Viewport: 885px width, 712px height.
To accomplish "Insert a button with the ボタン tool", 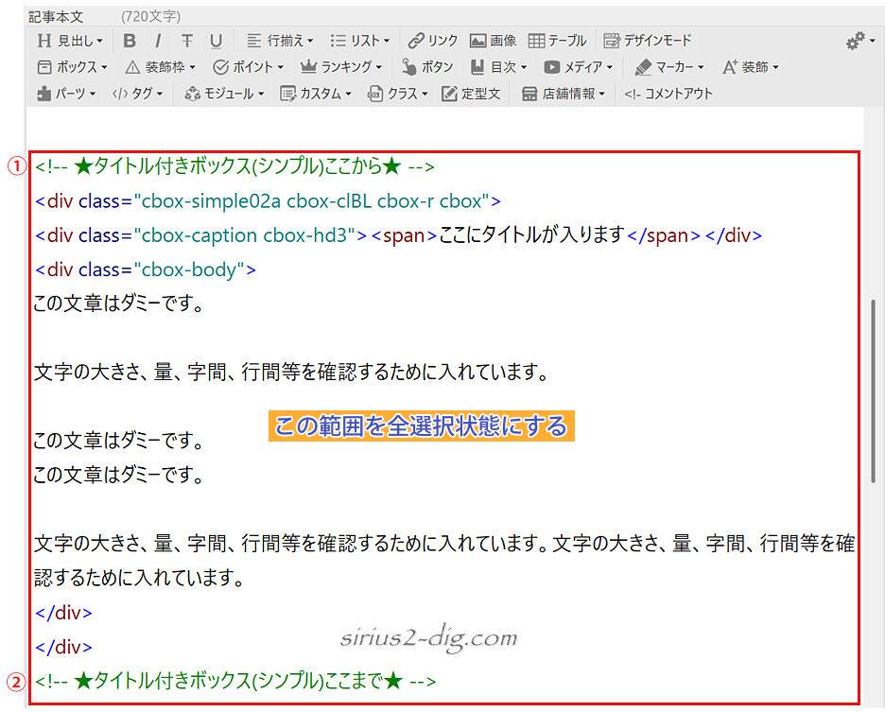I will click(x=427, y=67).
